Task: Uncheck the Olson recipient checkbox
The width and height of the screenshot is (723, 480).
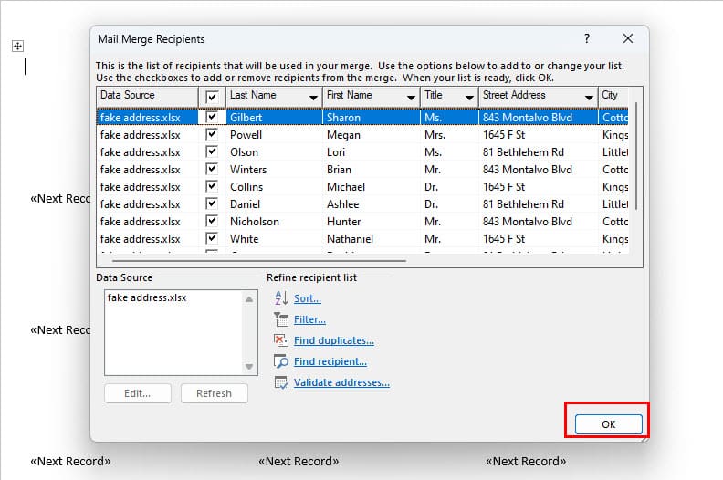Action: (x=212, y=151)
